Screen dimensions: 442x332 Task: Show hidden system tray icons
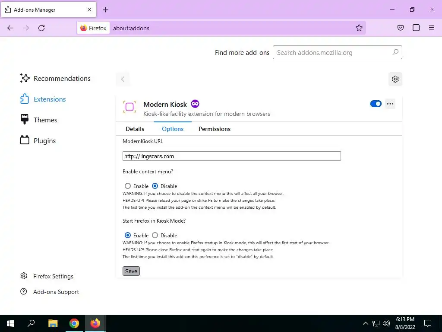point(365,323)
